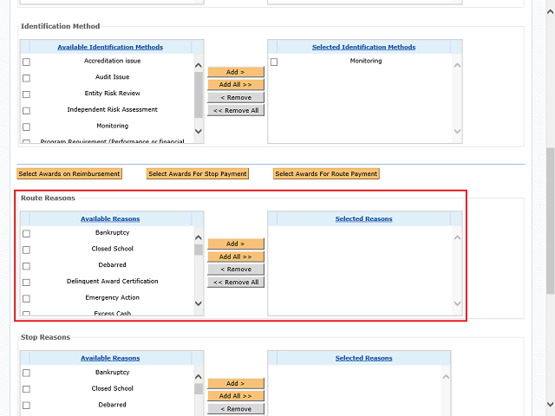The width and height of the screenshot is (555, 416).
Task: Click Add > in Identification Method section
Action: click(x=236, y=72)
